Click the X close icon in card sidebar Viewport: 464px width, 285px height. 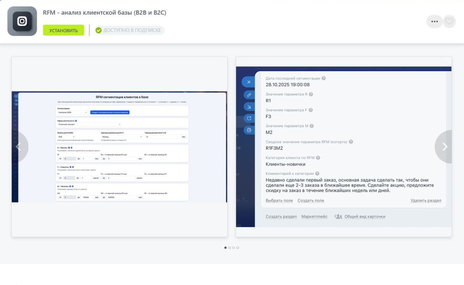tap(249, 82)
